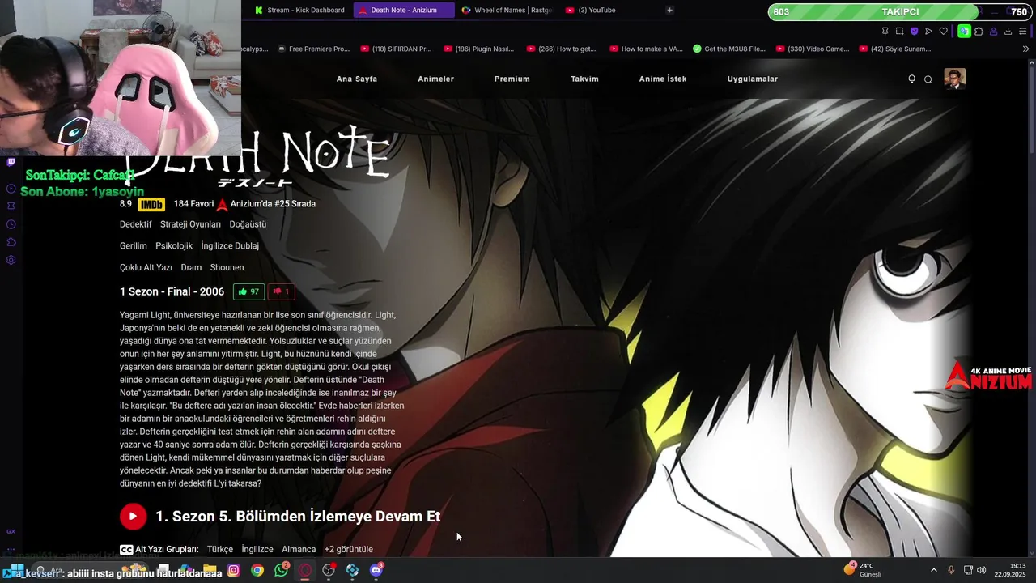Image resolution: width=1036 pixels, height=583 pixels.
Task: Open the Easy Setup sliders icon
Action: pyautogui.click(x=1024, y=31)
